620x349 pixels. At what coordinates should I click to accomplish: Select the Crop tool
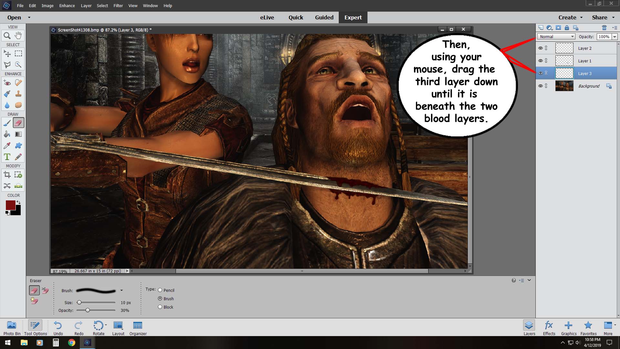click(7, 175)
